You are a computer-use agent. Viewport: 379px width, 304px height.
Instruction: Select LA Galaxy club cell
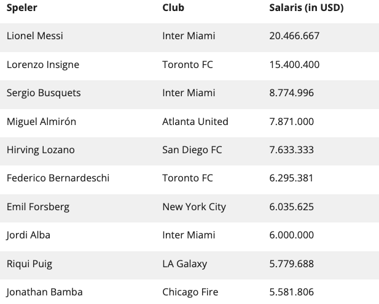click(x=185, y=264)
